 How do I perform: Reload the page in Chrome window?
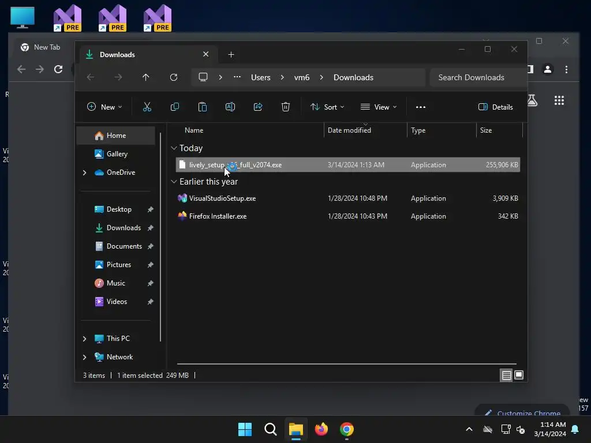coord(58,69)
